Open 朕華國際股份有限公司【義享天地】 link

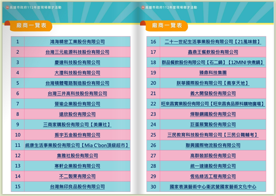[x=213, y=83]
